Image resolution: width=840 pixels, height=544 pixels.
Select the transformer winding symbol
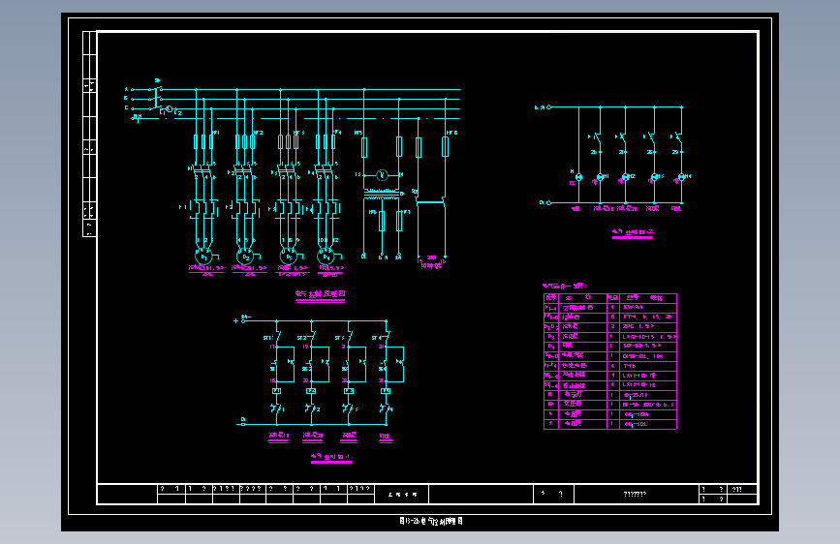click(x=382, y=195)
